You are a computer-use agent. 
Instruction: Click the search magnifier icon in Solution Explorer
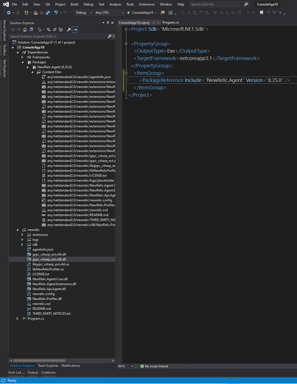(x=110, y=36)
